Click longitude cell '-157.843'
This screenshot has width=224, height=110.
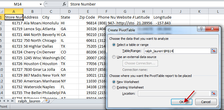(162, 23)
